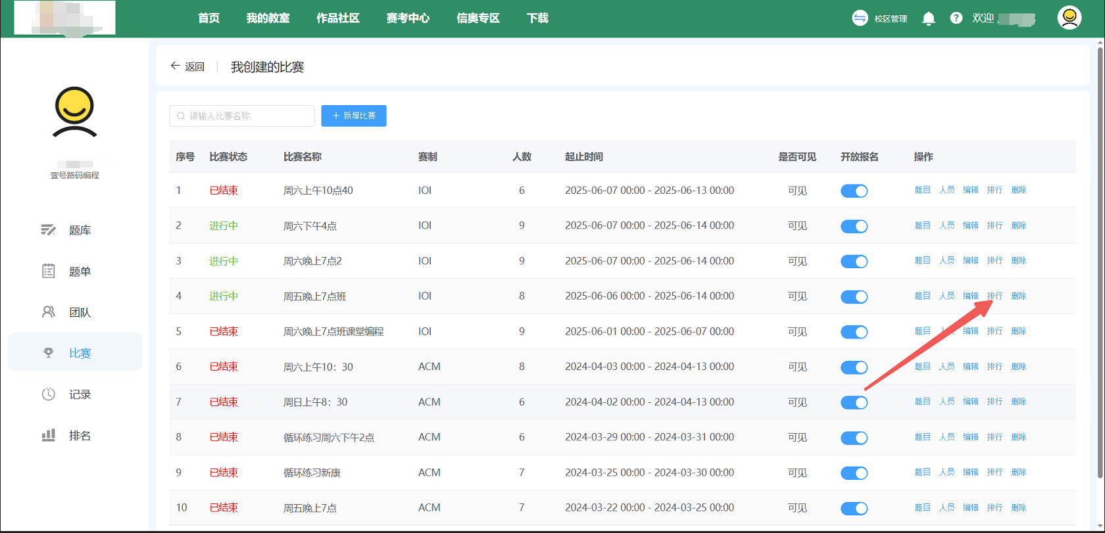Click the 记录 clock icon
This screenshot has width=1105, height=533.
tap(49, 394)
